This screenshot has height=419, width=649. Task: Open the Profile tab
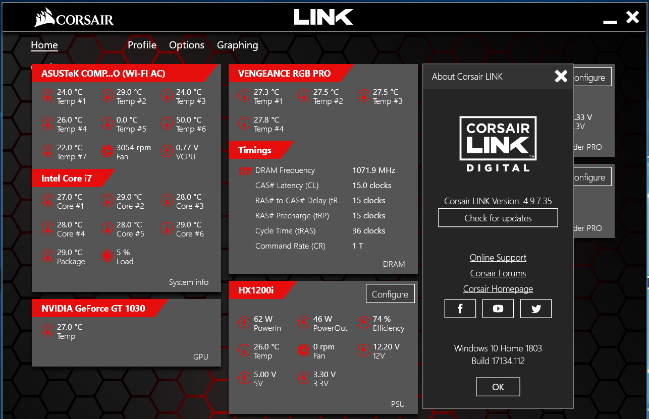[x=142, y=45]
